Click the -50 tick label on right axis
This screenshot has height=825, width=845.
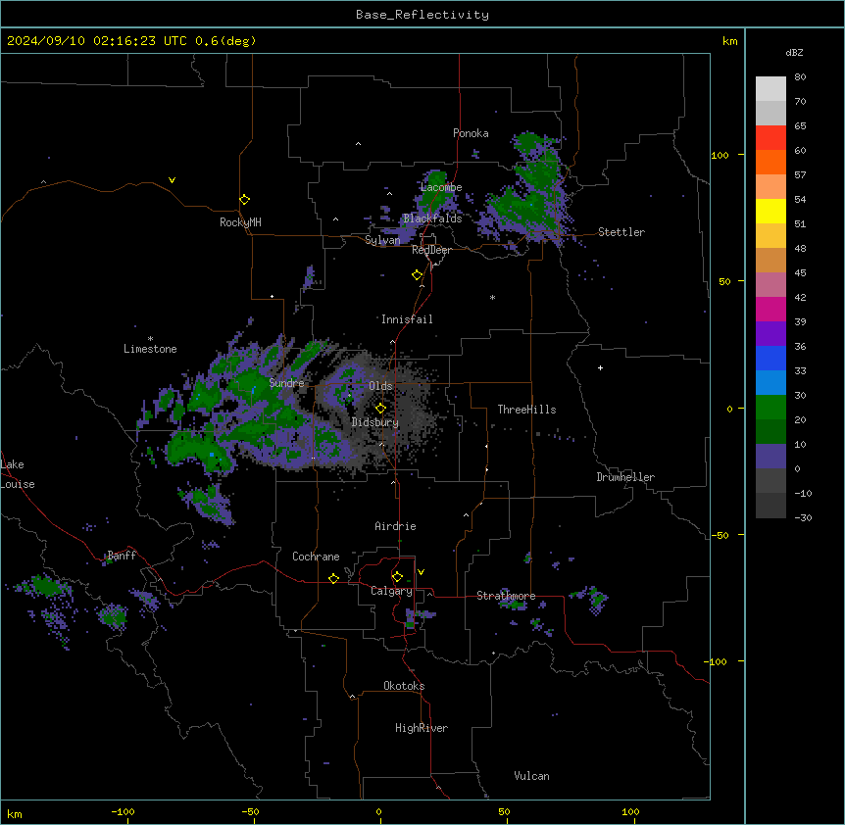pos(720,535)
